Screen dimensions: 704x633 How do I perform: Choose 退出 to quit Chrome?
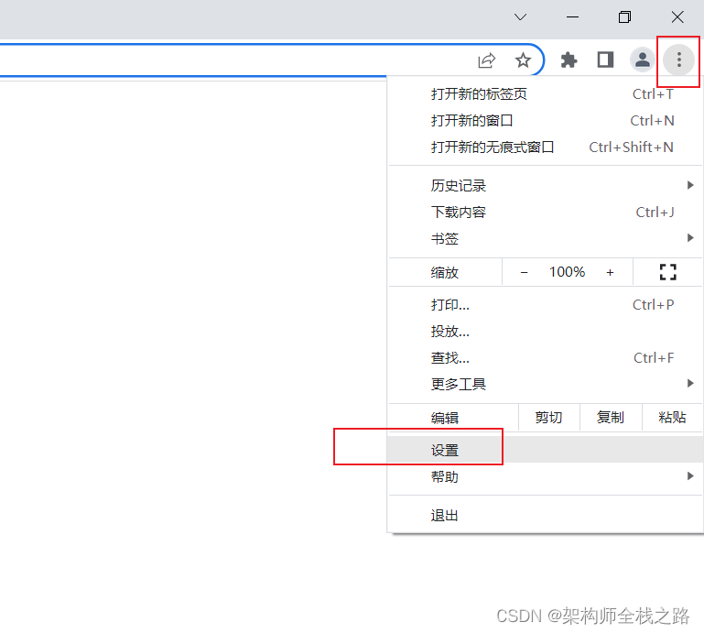tap(545, 515)
